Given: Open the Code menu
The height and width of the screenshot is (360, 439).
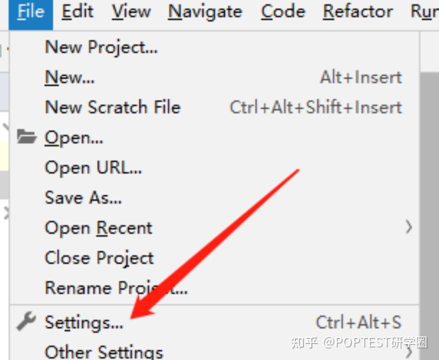Looking at the screenshot, I should [x=283, y=11].
